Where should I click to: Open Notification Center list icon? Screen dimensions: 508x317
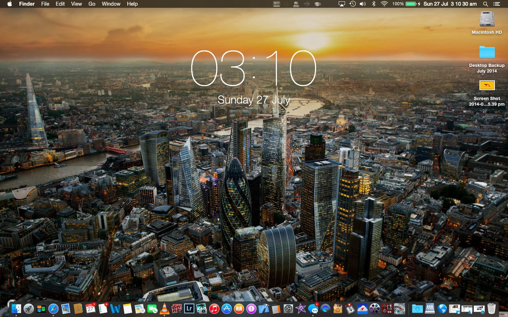[497, 4]
